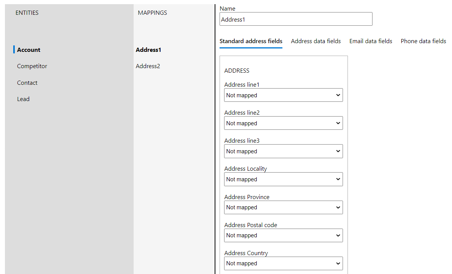Expand the Address Province dropdown

click(283, 207)
